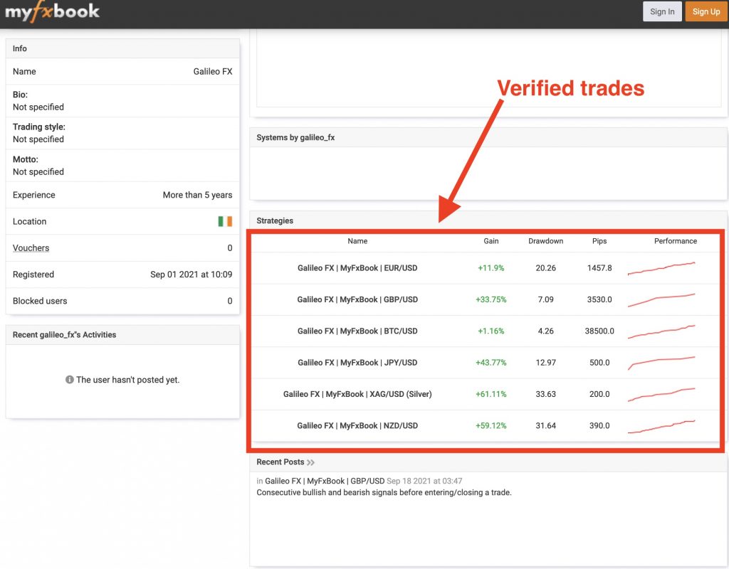Screen dimensions: 729x569
Task: Click the JPY/USD performance sparkline chart
Action: coord(661,363)
